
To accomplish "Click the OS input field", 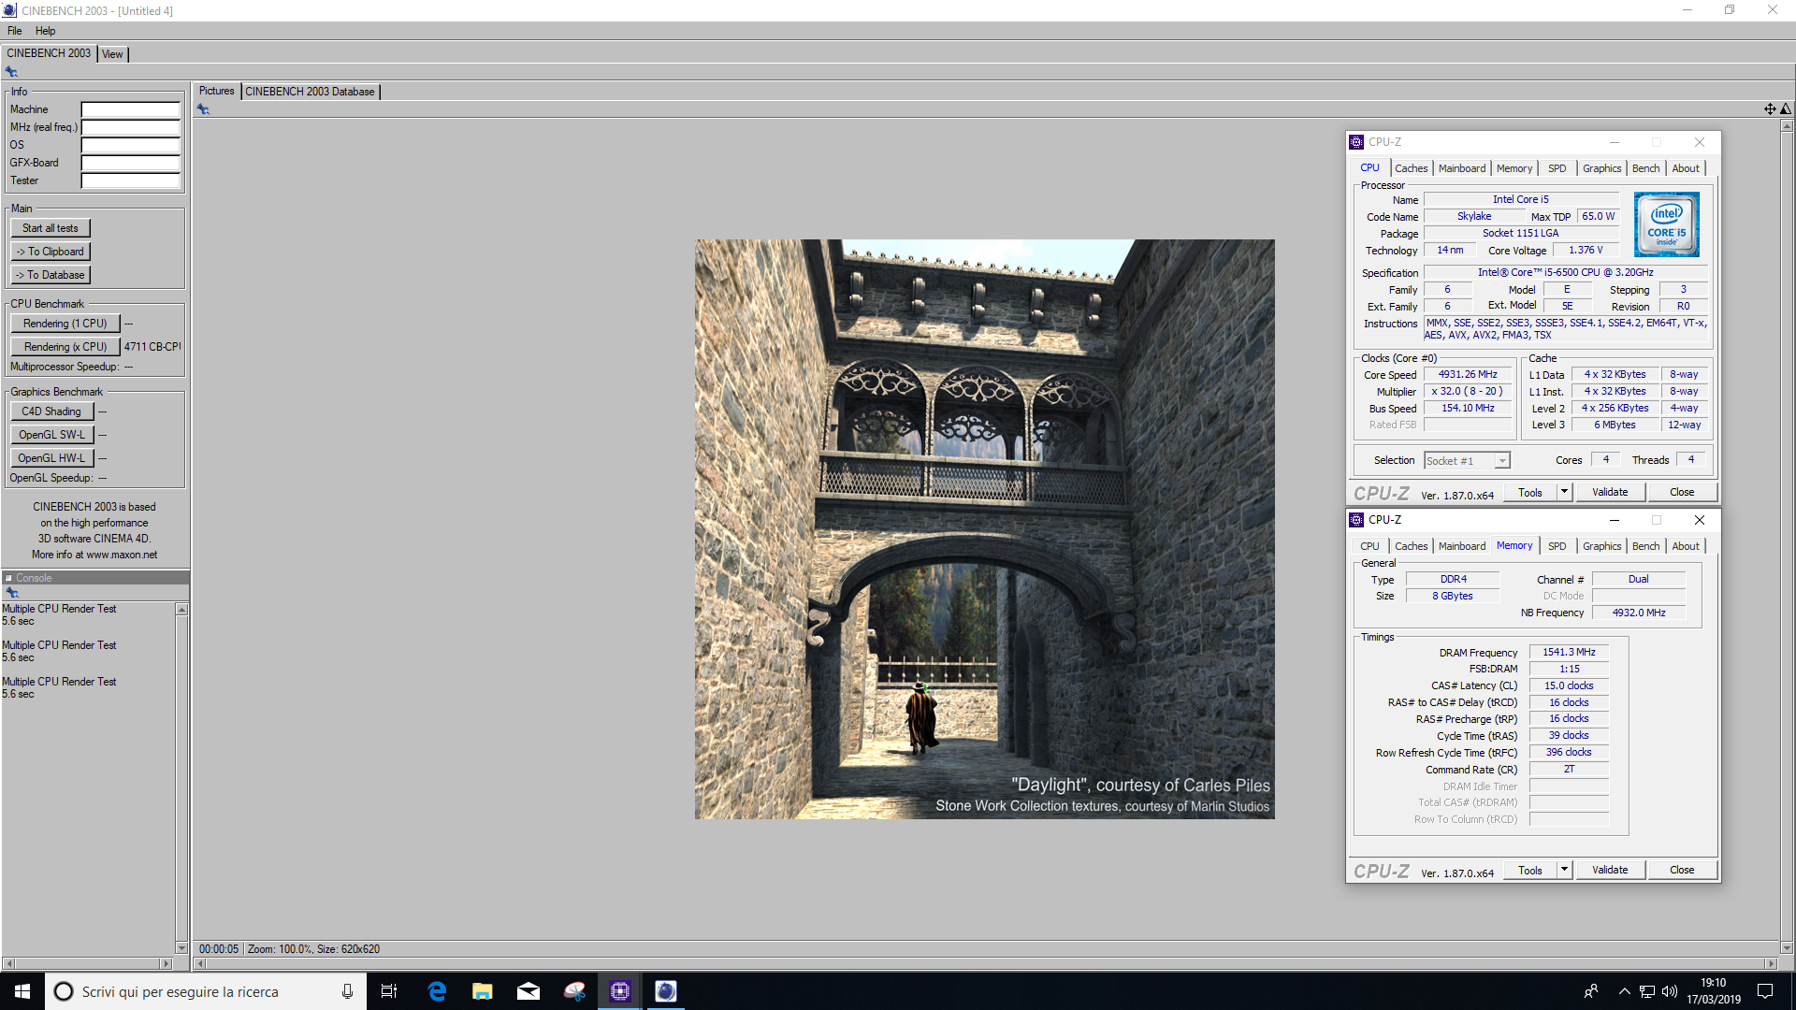I will pos(130,145).
